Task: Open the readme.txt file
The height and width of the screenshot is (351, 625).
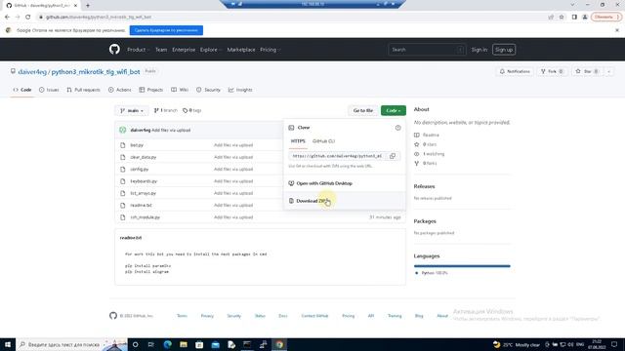Action: coord(141,206)
